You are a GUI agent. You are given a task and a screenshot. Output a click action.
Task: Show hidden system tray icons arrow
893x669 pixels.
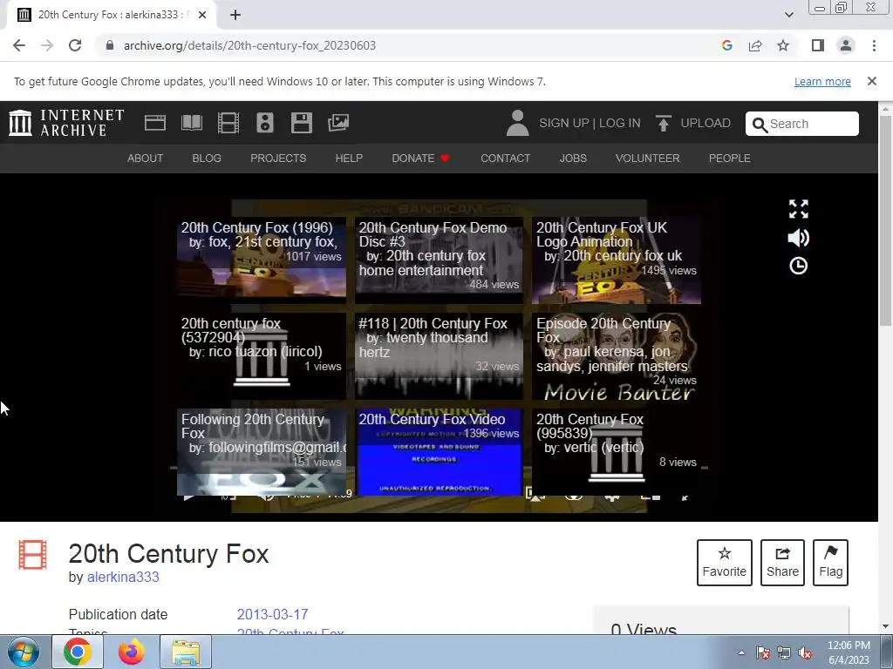[x=741, y=652]
